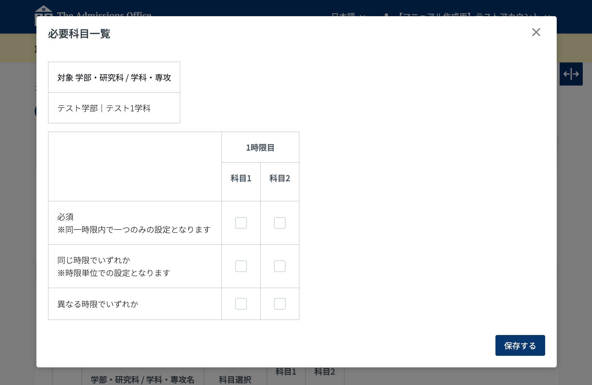Click the user profile person icon
592x385 pixels.
(x=386, y=14)
